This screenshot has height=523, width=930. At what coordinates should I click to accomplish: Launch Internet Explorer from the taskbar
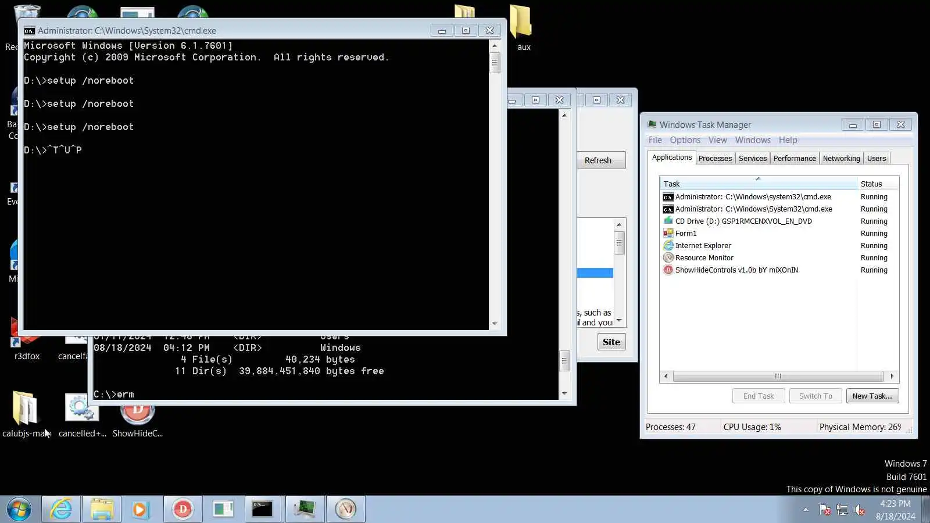(61, 509)
